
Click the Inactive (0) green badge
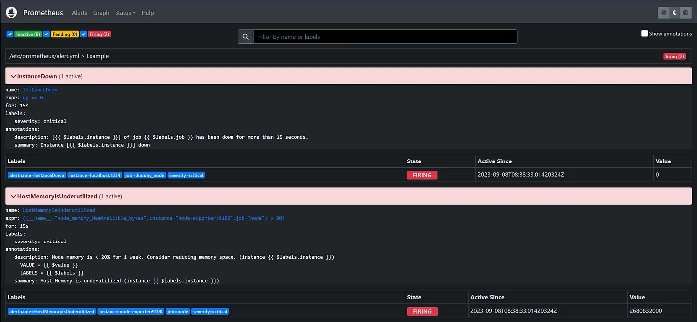[x=28, y=34]
